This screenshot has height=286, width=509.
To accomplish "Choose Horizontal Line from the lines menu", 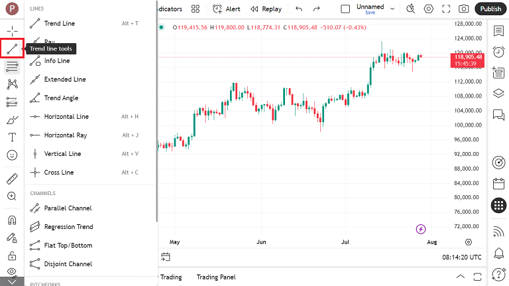I will [66, 117].
